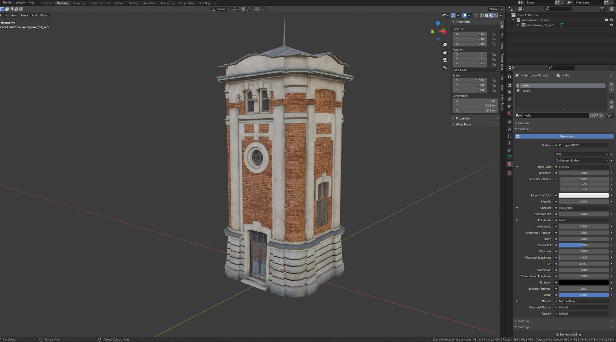Screen dimensions: 616x342
Task: Open the Subsurface Color swatch
Action: [x=583, y=195]
